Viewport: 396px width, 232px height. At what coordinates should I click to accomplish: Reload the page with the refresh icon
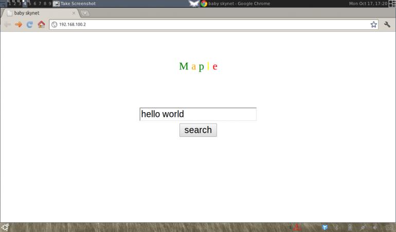[x=30, y=25]
